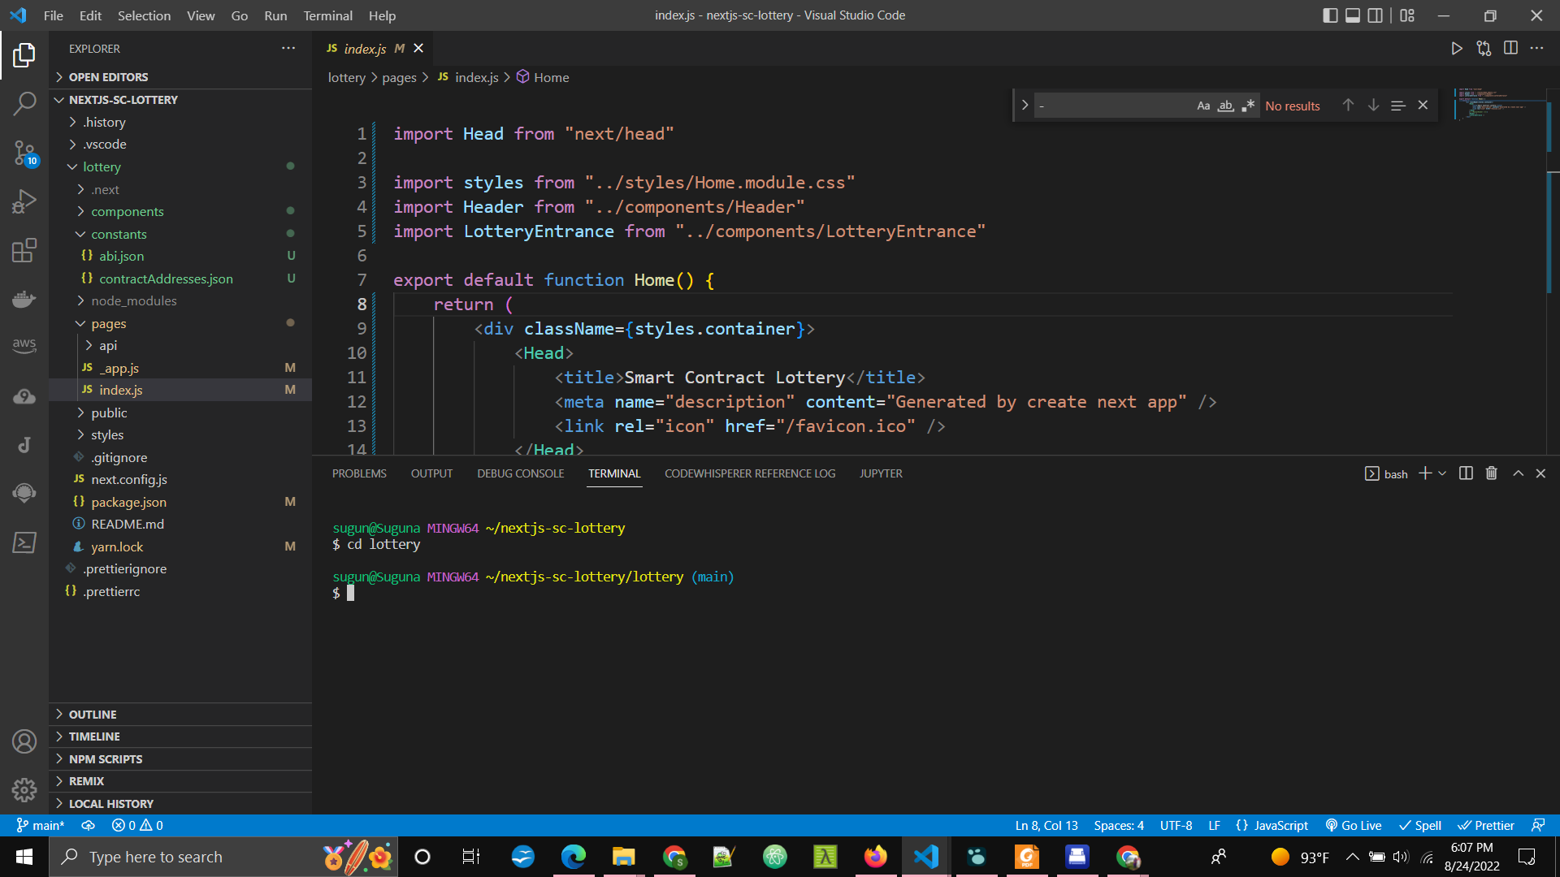Go to previous match in find widget

pos(1348,106)
